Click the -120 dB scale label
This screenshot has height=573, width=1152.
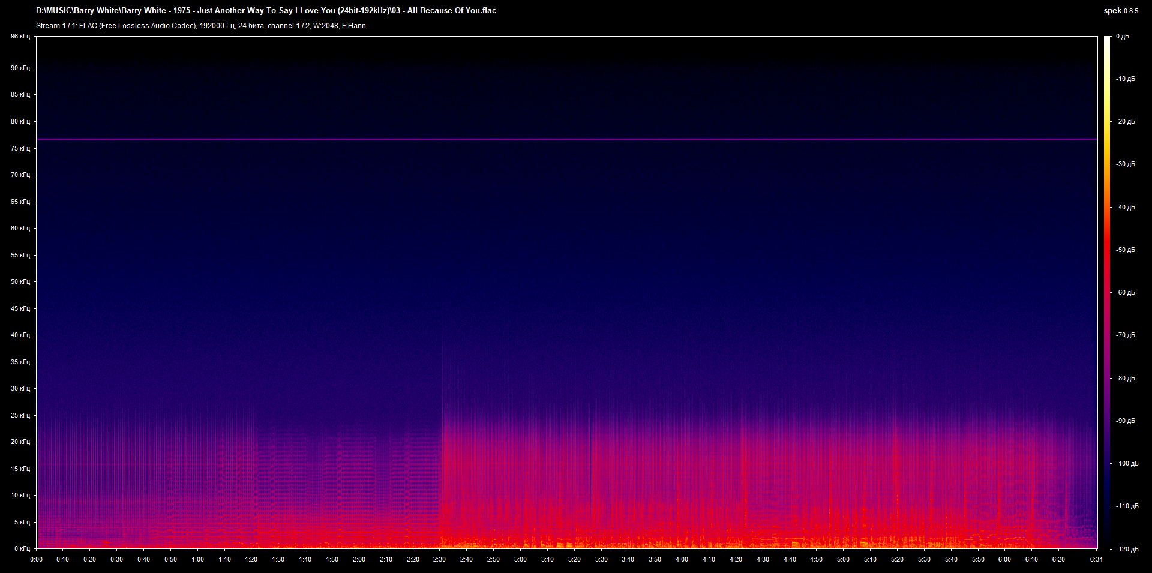(x=1126, y=549)
